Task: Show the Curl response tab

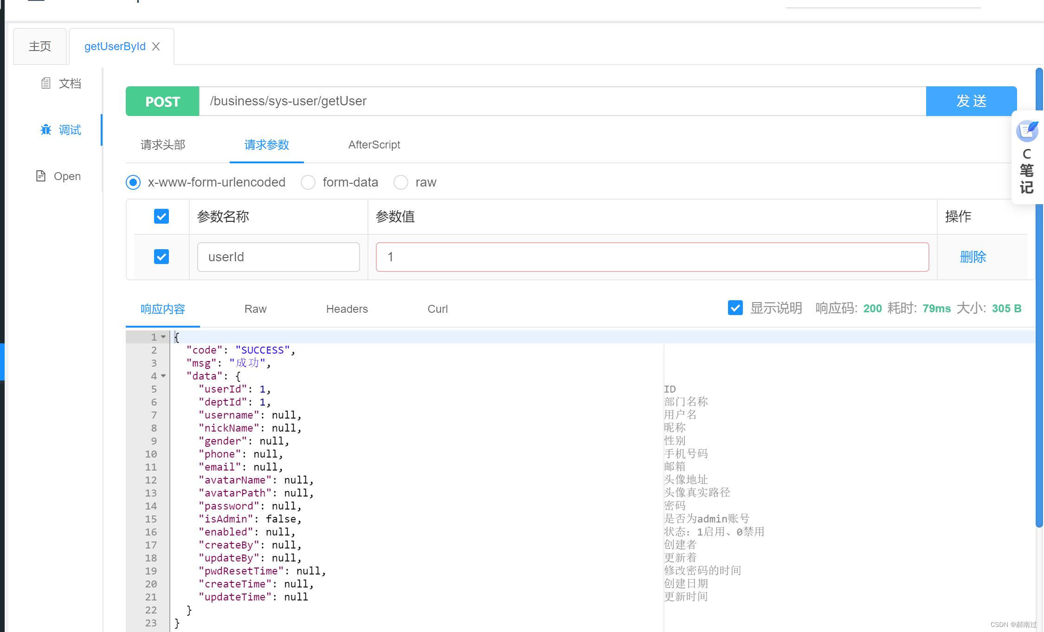Action: click(438, 309)
